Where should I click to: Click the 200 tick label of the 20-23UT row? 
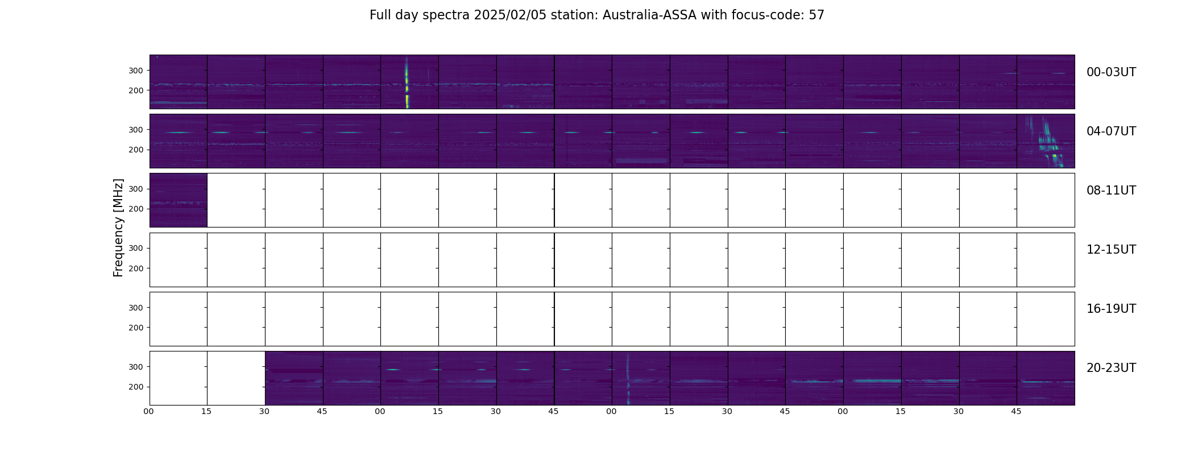(x=136, y=387)
